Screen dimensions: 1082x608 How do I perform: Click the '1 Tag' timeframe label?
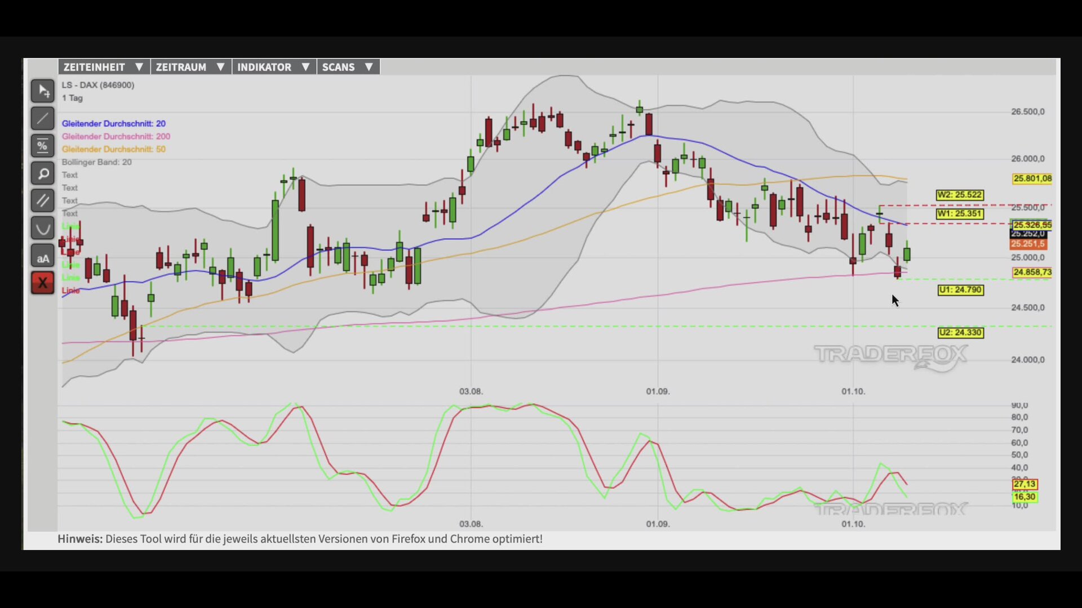coord(72,98)
